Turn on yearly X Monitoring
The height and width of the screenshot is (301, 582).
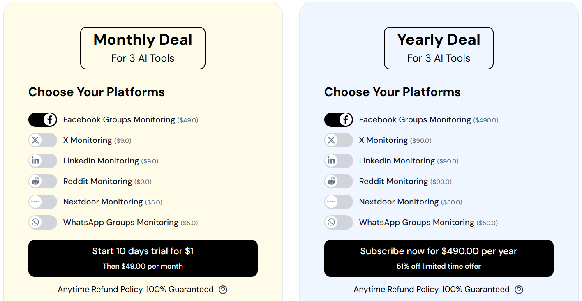[x=339, y=140]
